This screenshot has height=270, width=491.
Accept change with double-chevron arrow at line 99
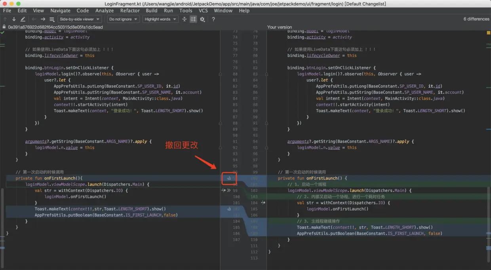click(229, 190)
